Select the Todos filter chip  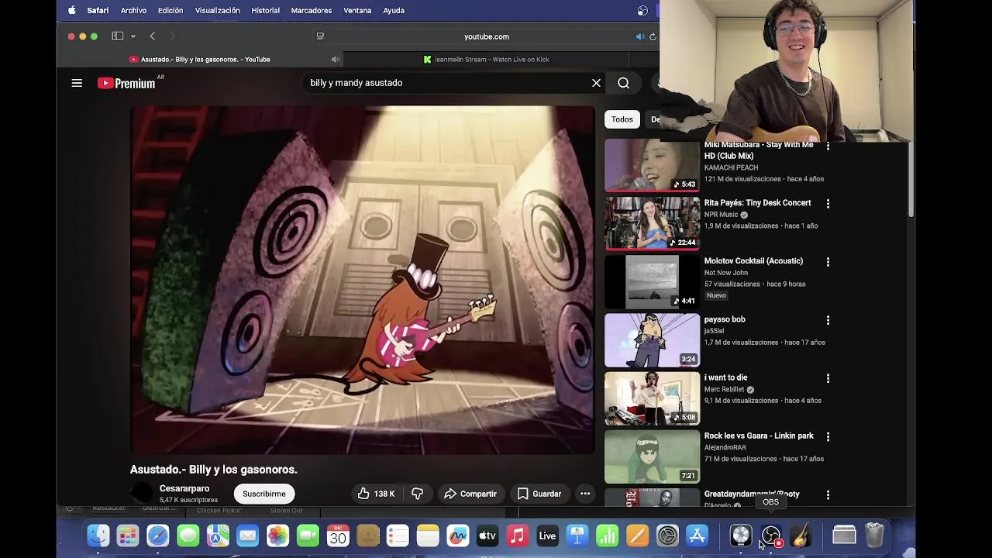[622, 119]
